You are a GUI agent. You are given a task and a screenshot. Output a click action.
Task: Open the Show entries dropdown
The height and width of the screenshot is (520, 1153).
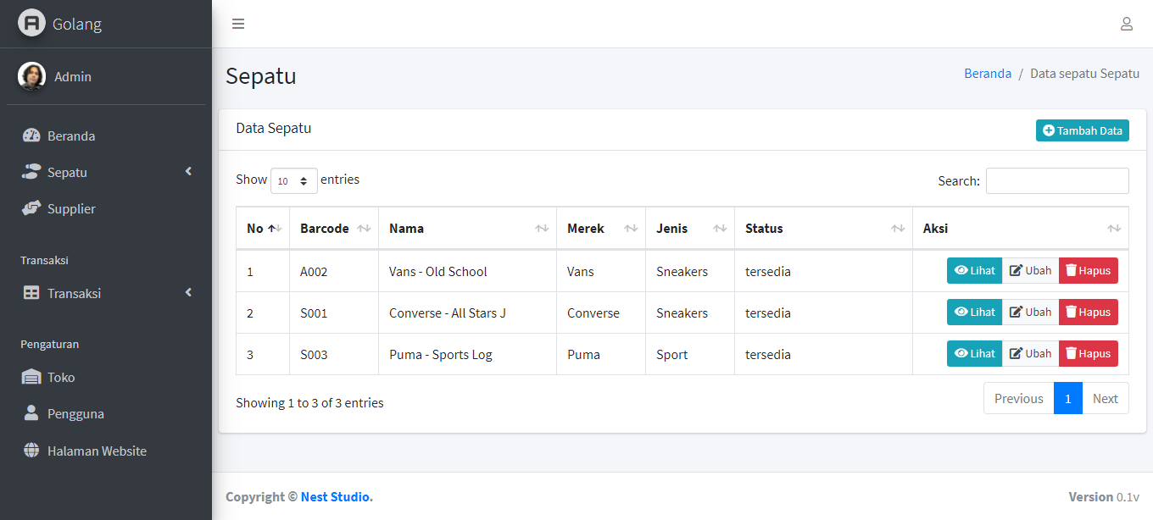[x=293, y=180]
